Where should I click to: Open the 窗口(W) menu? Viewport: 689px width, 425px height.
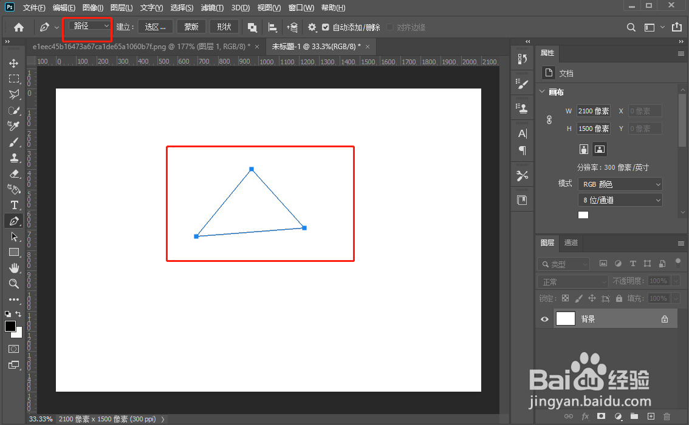click(x=301, y=7)
